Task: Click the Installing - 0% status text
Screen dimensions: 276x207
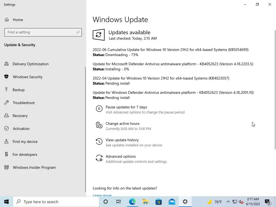Action: 117,69
